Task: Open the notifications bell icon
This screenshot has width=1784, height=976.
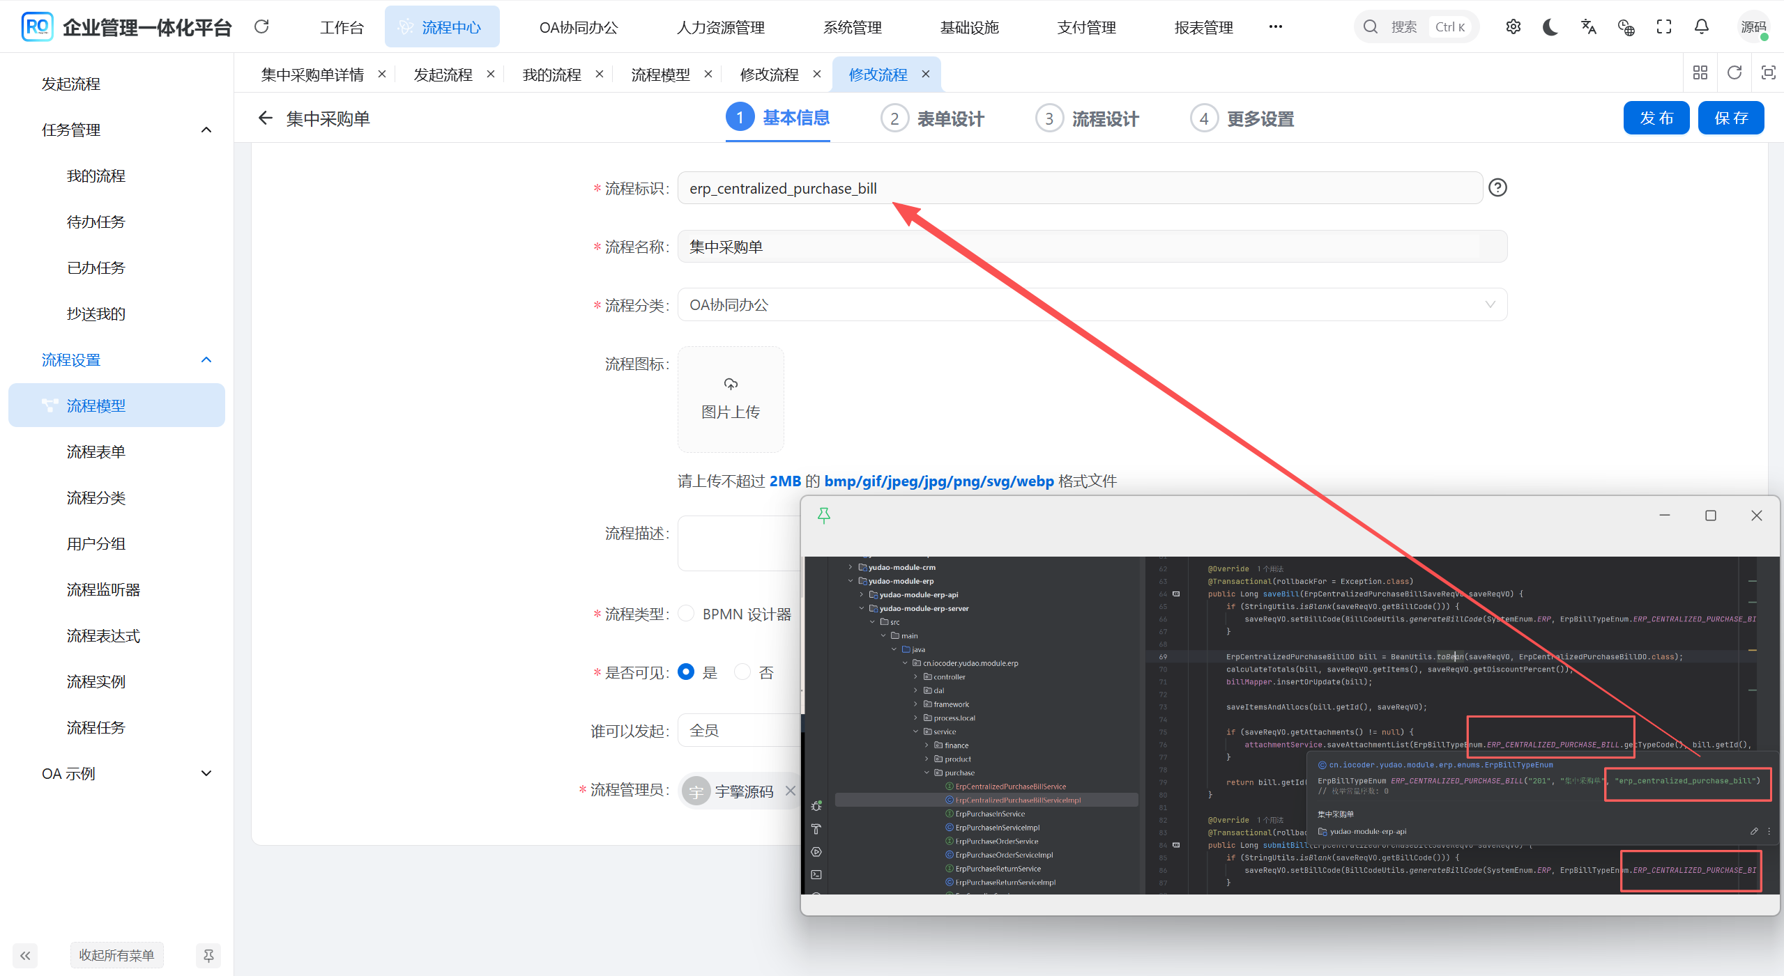Action: (x=1701, y=27)
